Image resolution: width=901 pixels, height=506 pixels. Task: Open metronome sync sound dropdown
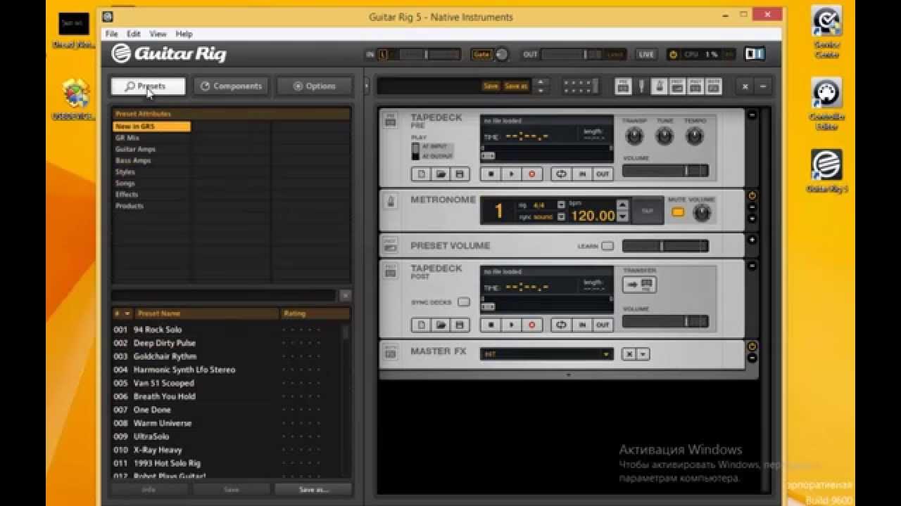561,216
